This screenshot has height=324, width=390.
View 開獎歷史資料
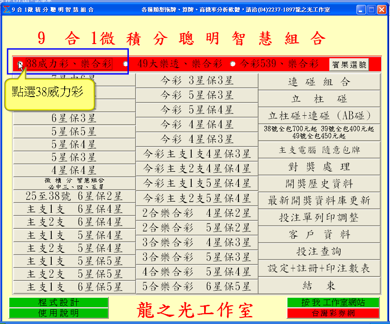click(319, 184)
